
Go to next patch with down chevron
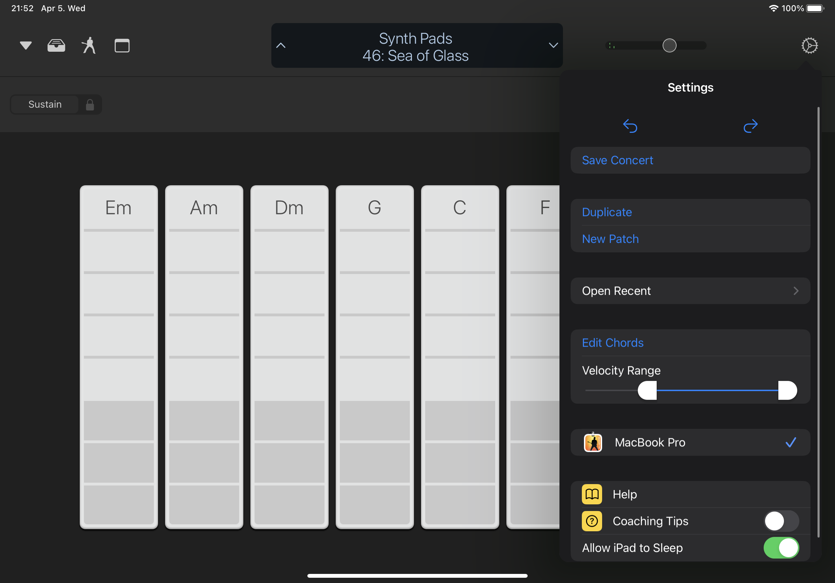553,45
